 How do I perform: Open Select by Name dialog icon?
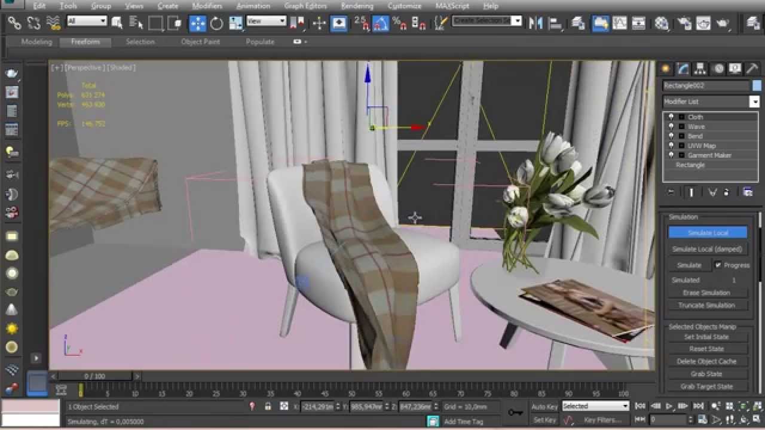(x=136, y=23)
